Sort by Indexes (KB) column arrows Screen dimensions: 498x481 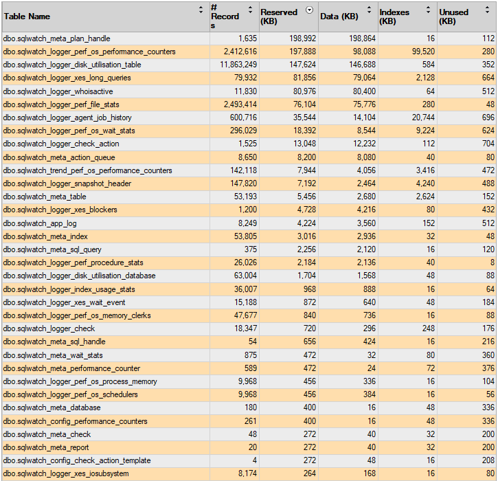tap(428, 10)
